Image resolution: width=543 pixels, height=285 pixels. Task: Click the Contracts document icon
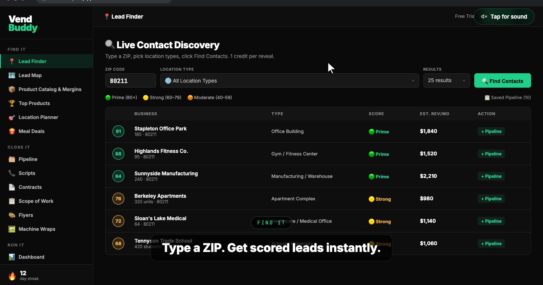coord(12,187)
